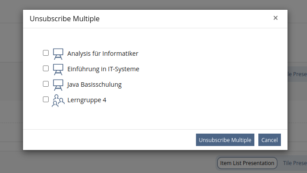Select the Lerngruppe 4 checkbox
Screen dimensions: 307x173
pyautogui.click(x=46, y=100)
